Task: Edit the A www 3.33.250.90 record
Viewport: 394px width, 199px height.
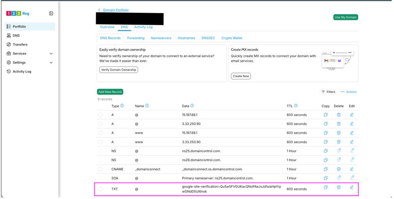Action: click(352, 142)
